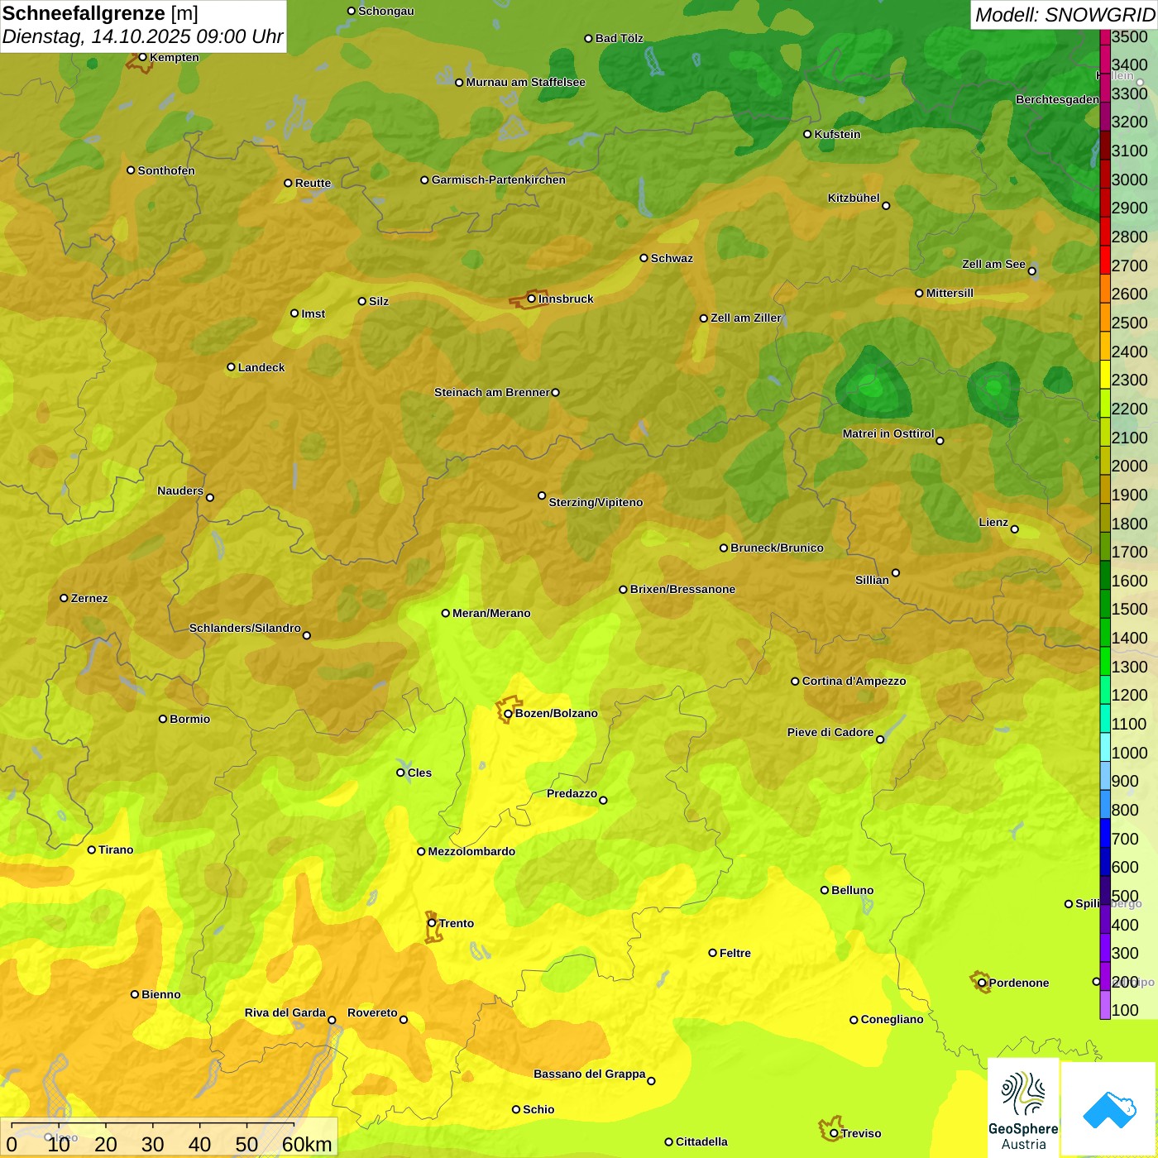Click the Feltre location dot
Image resolution: width=1158 pixels, height=1158 pixels.
(712, 953)
